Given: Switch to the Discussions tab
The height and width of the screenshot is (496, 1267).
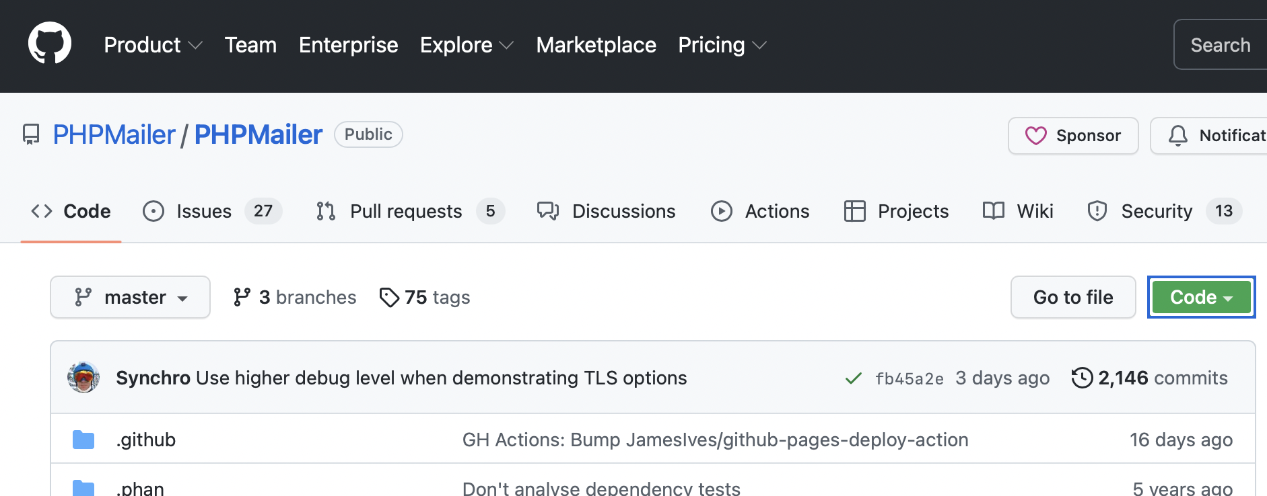Looking at the screenshot, I should pos(606,211).
